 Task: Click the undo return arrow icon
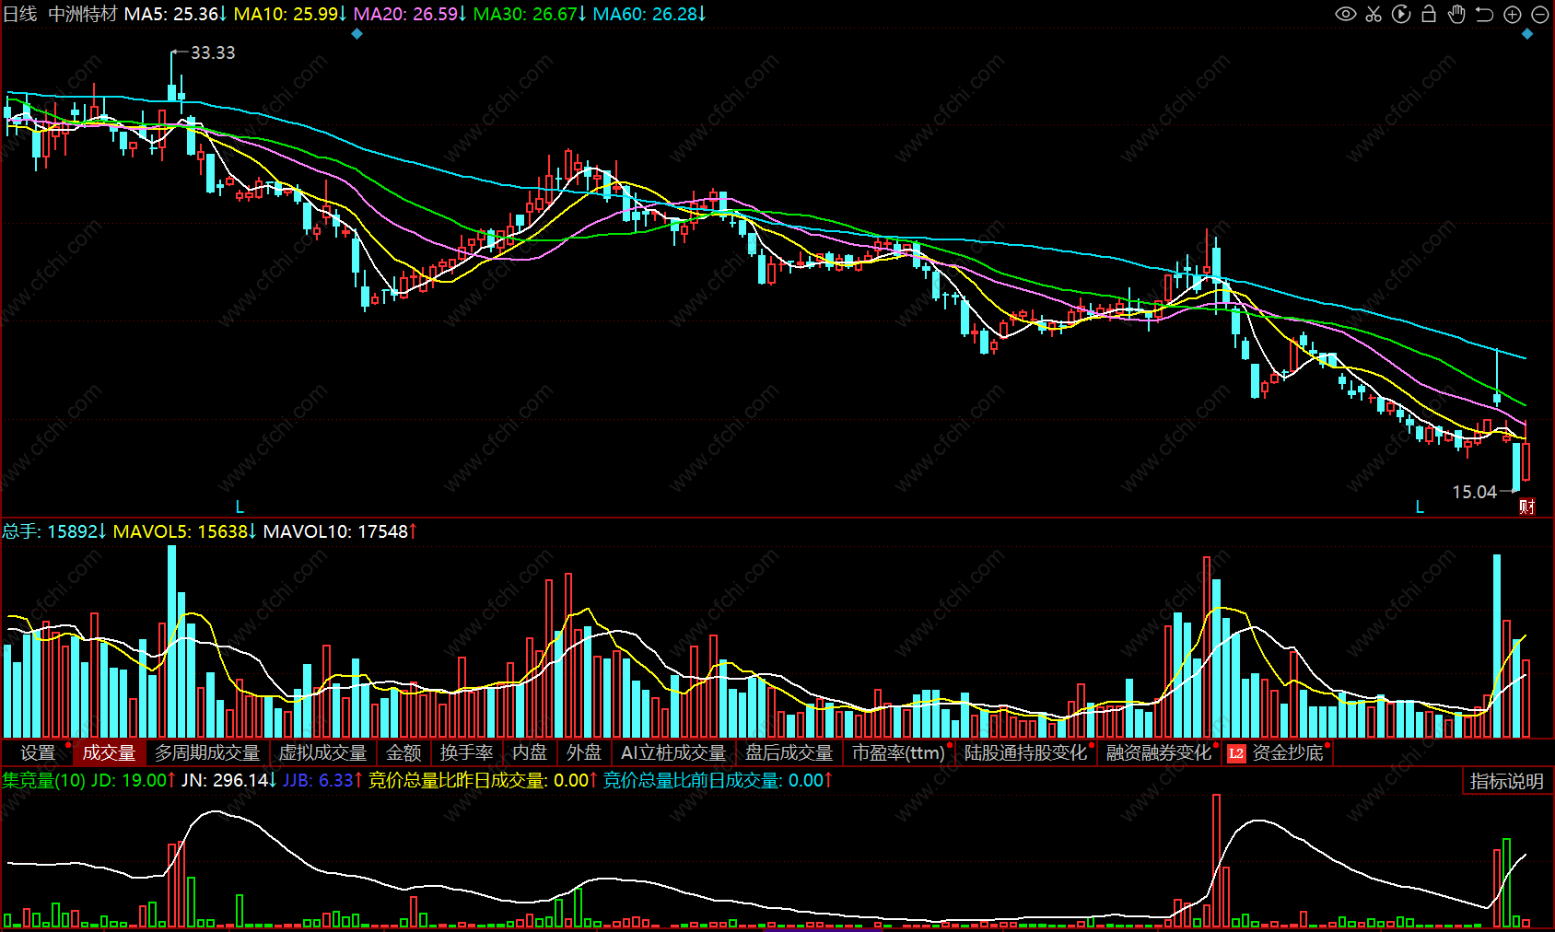1484,14
